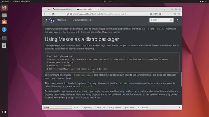
Task: Close the GitHub tab
Action: point(74,9)
